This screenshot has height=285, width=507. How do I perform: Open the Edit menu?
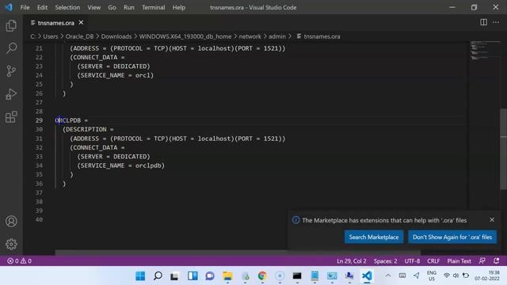click(42, 7)
